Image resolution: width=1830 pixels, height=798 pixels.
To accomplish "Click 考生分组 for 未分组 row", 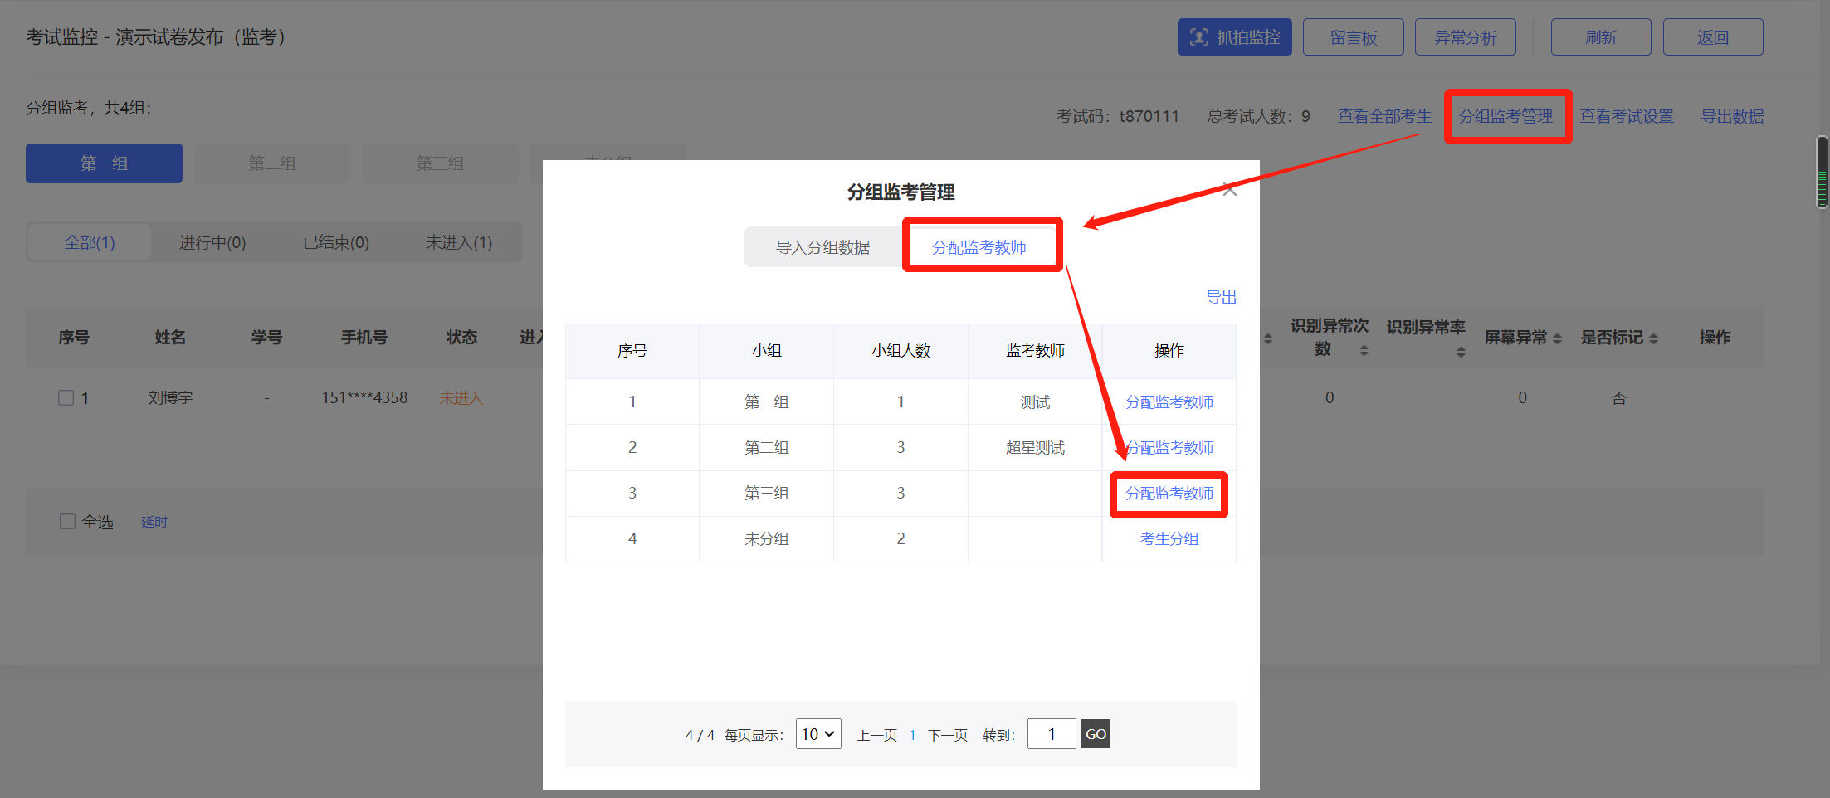I will point(1169,539).
